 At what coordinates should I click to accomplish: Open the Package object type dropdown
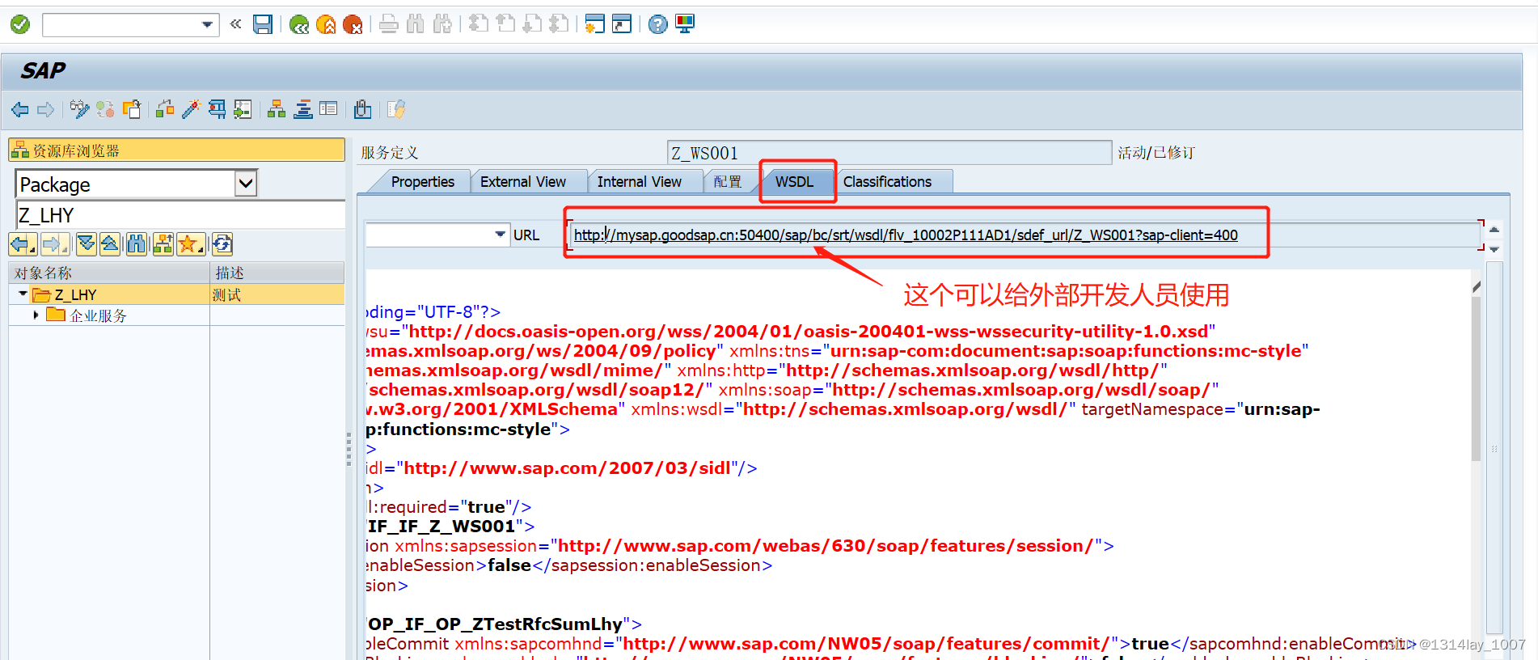point(246,184)
